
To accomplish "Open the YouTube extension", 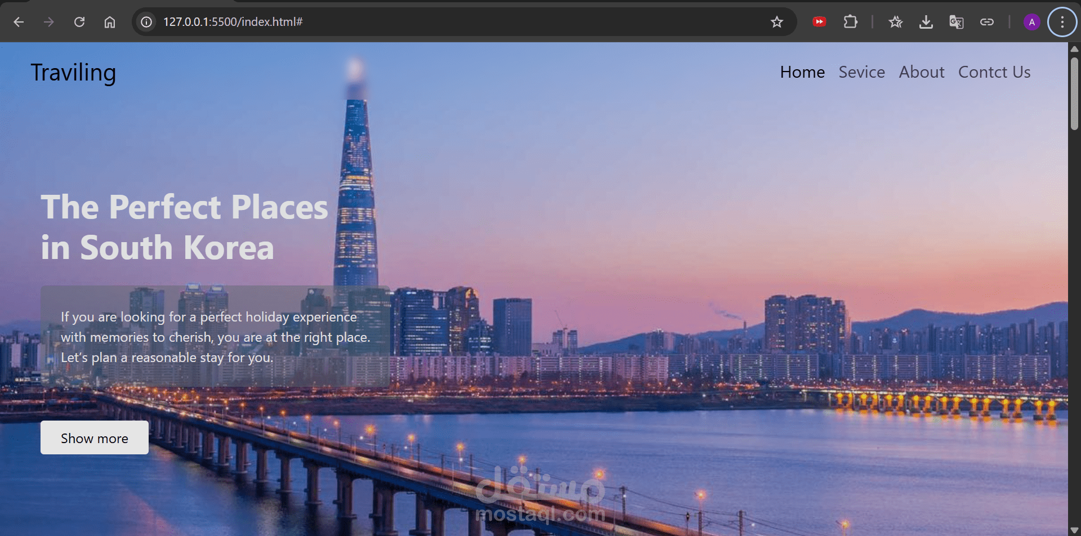I will (819, 22).
